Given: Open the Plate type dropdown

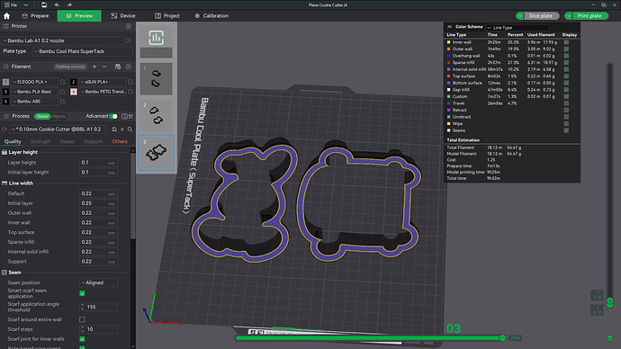Looking at the screenshot, I should coord(83,51).
